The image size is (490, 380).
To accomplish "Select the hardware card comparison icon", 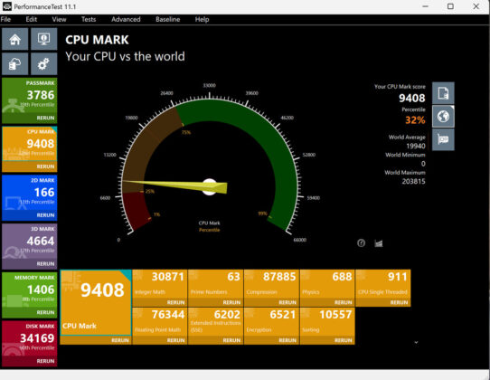I will [443, 139].
